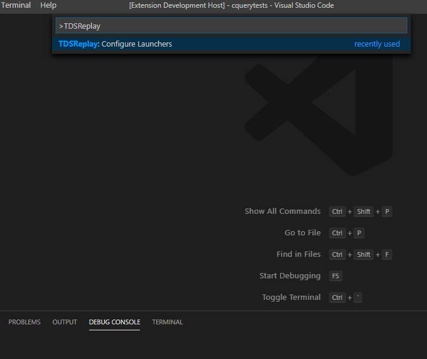Click the 'recently used' label
This screenshot has width=427, height=359.
[377, 44]
